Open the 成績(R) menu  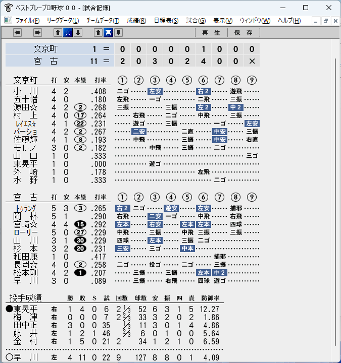tap(136, 21)
